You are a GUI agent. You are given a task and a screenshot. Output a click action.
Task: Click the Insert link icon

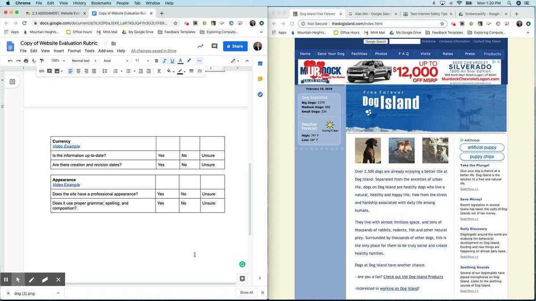tap(42, 71)
